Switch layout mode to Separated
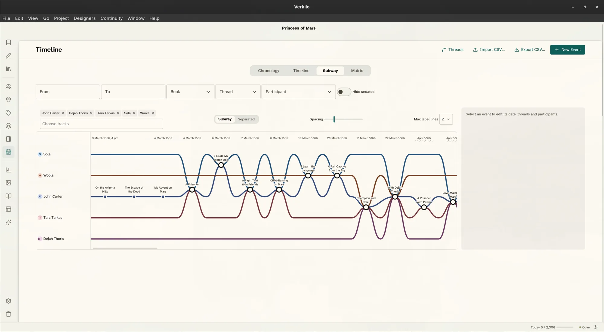Image resolution: width=604 pixels, height=332 pixels. point(246,119)
